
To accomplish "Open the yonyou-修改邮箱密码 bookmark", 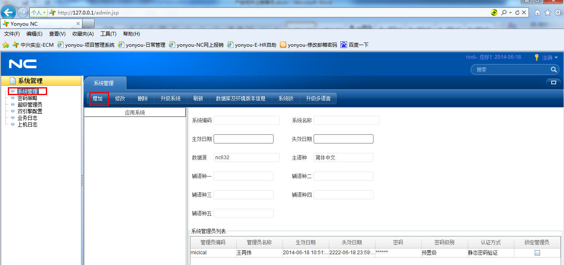I will (309, 45).
